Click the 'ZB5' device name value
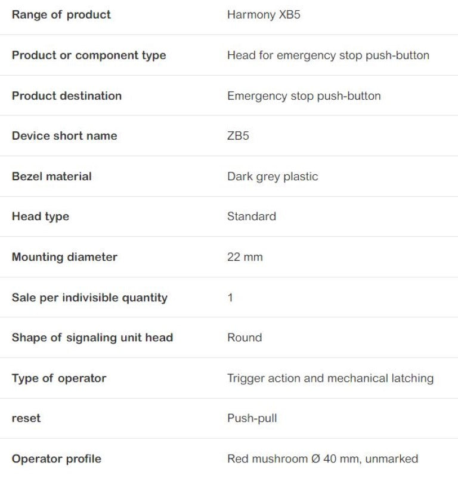This screenshot has height=478, width=458. pyautogui.click(x=238, y=136)
